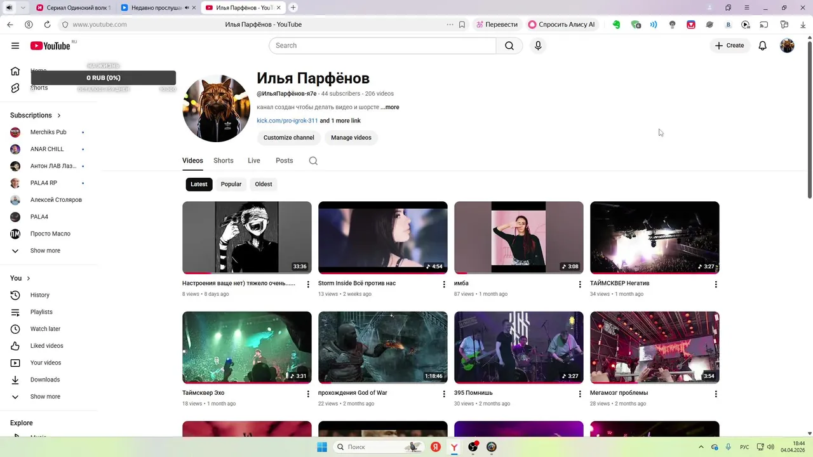The image size is (813, 457).
Task: Open the notifications bell
Action: [763, 46]
